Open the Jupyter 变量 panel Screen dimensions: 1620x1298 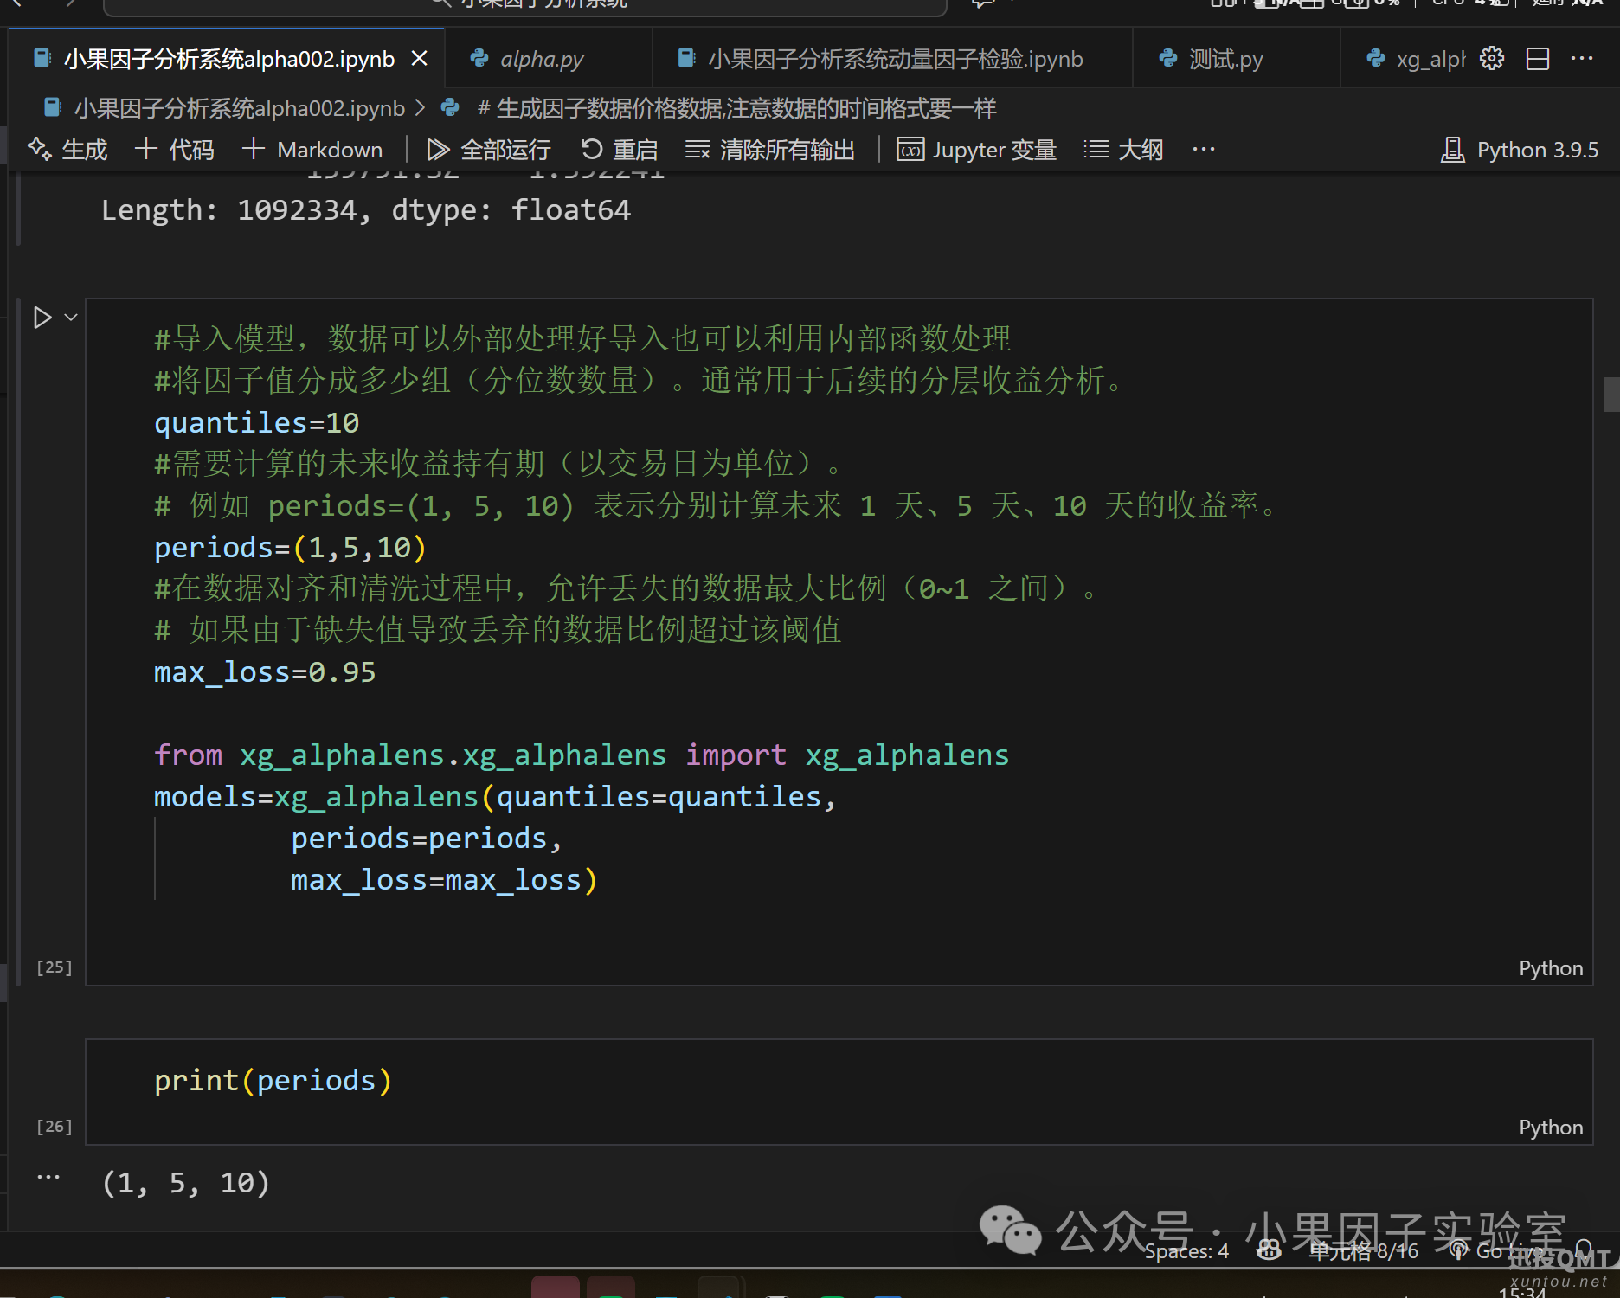pos(977,150)
